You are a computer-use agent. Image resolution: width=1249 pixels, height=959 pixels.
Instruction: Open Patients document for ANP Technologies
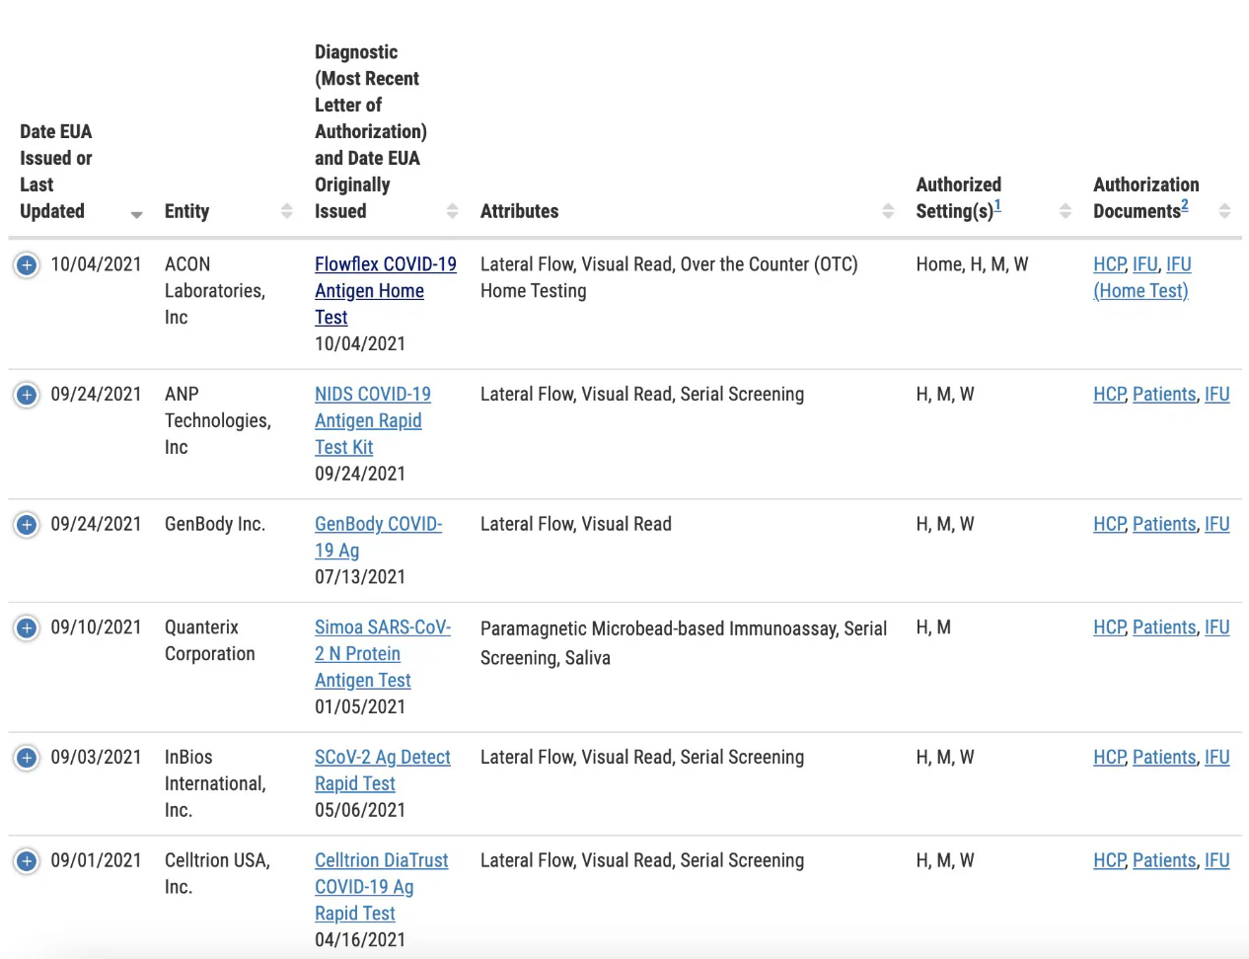(1164, 395)
